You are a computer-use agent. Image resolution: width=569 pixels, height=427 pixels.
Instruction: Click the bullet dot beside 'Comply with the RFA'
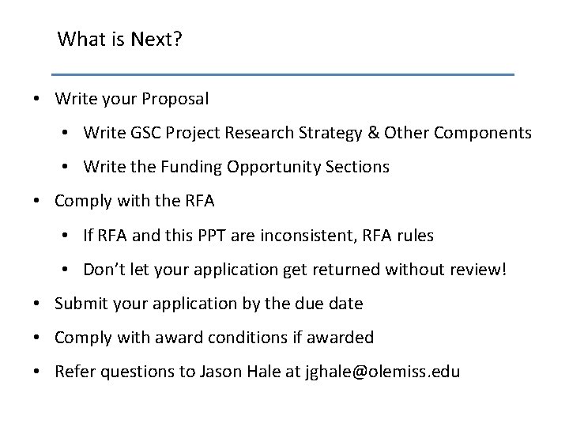pos(36,200)
